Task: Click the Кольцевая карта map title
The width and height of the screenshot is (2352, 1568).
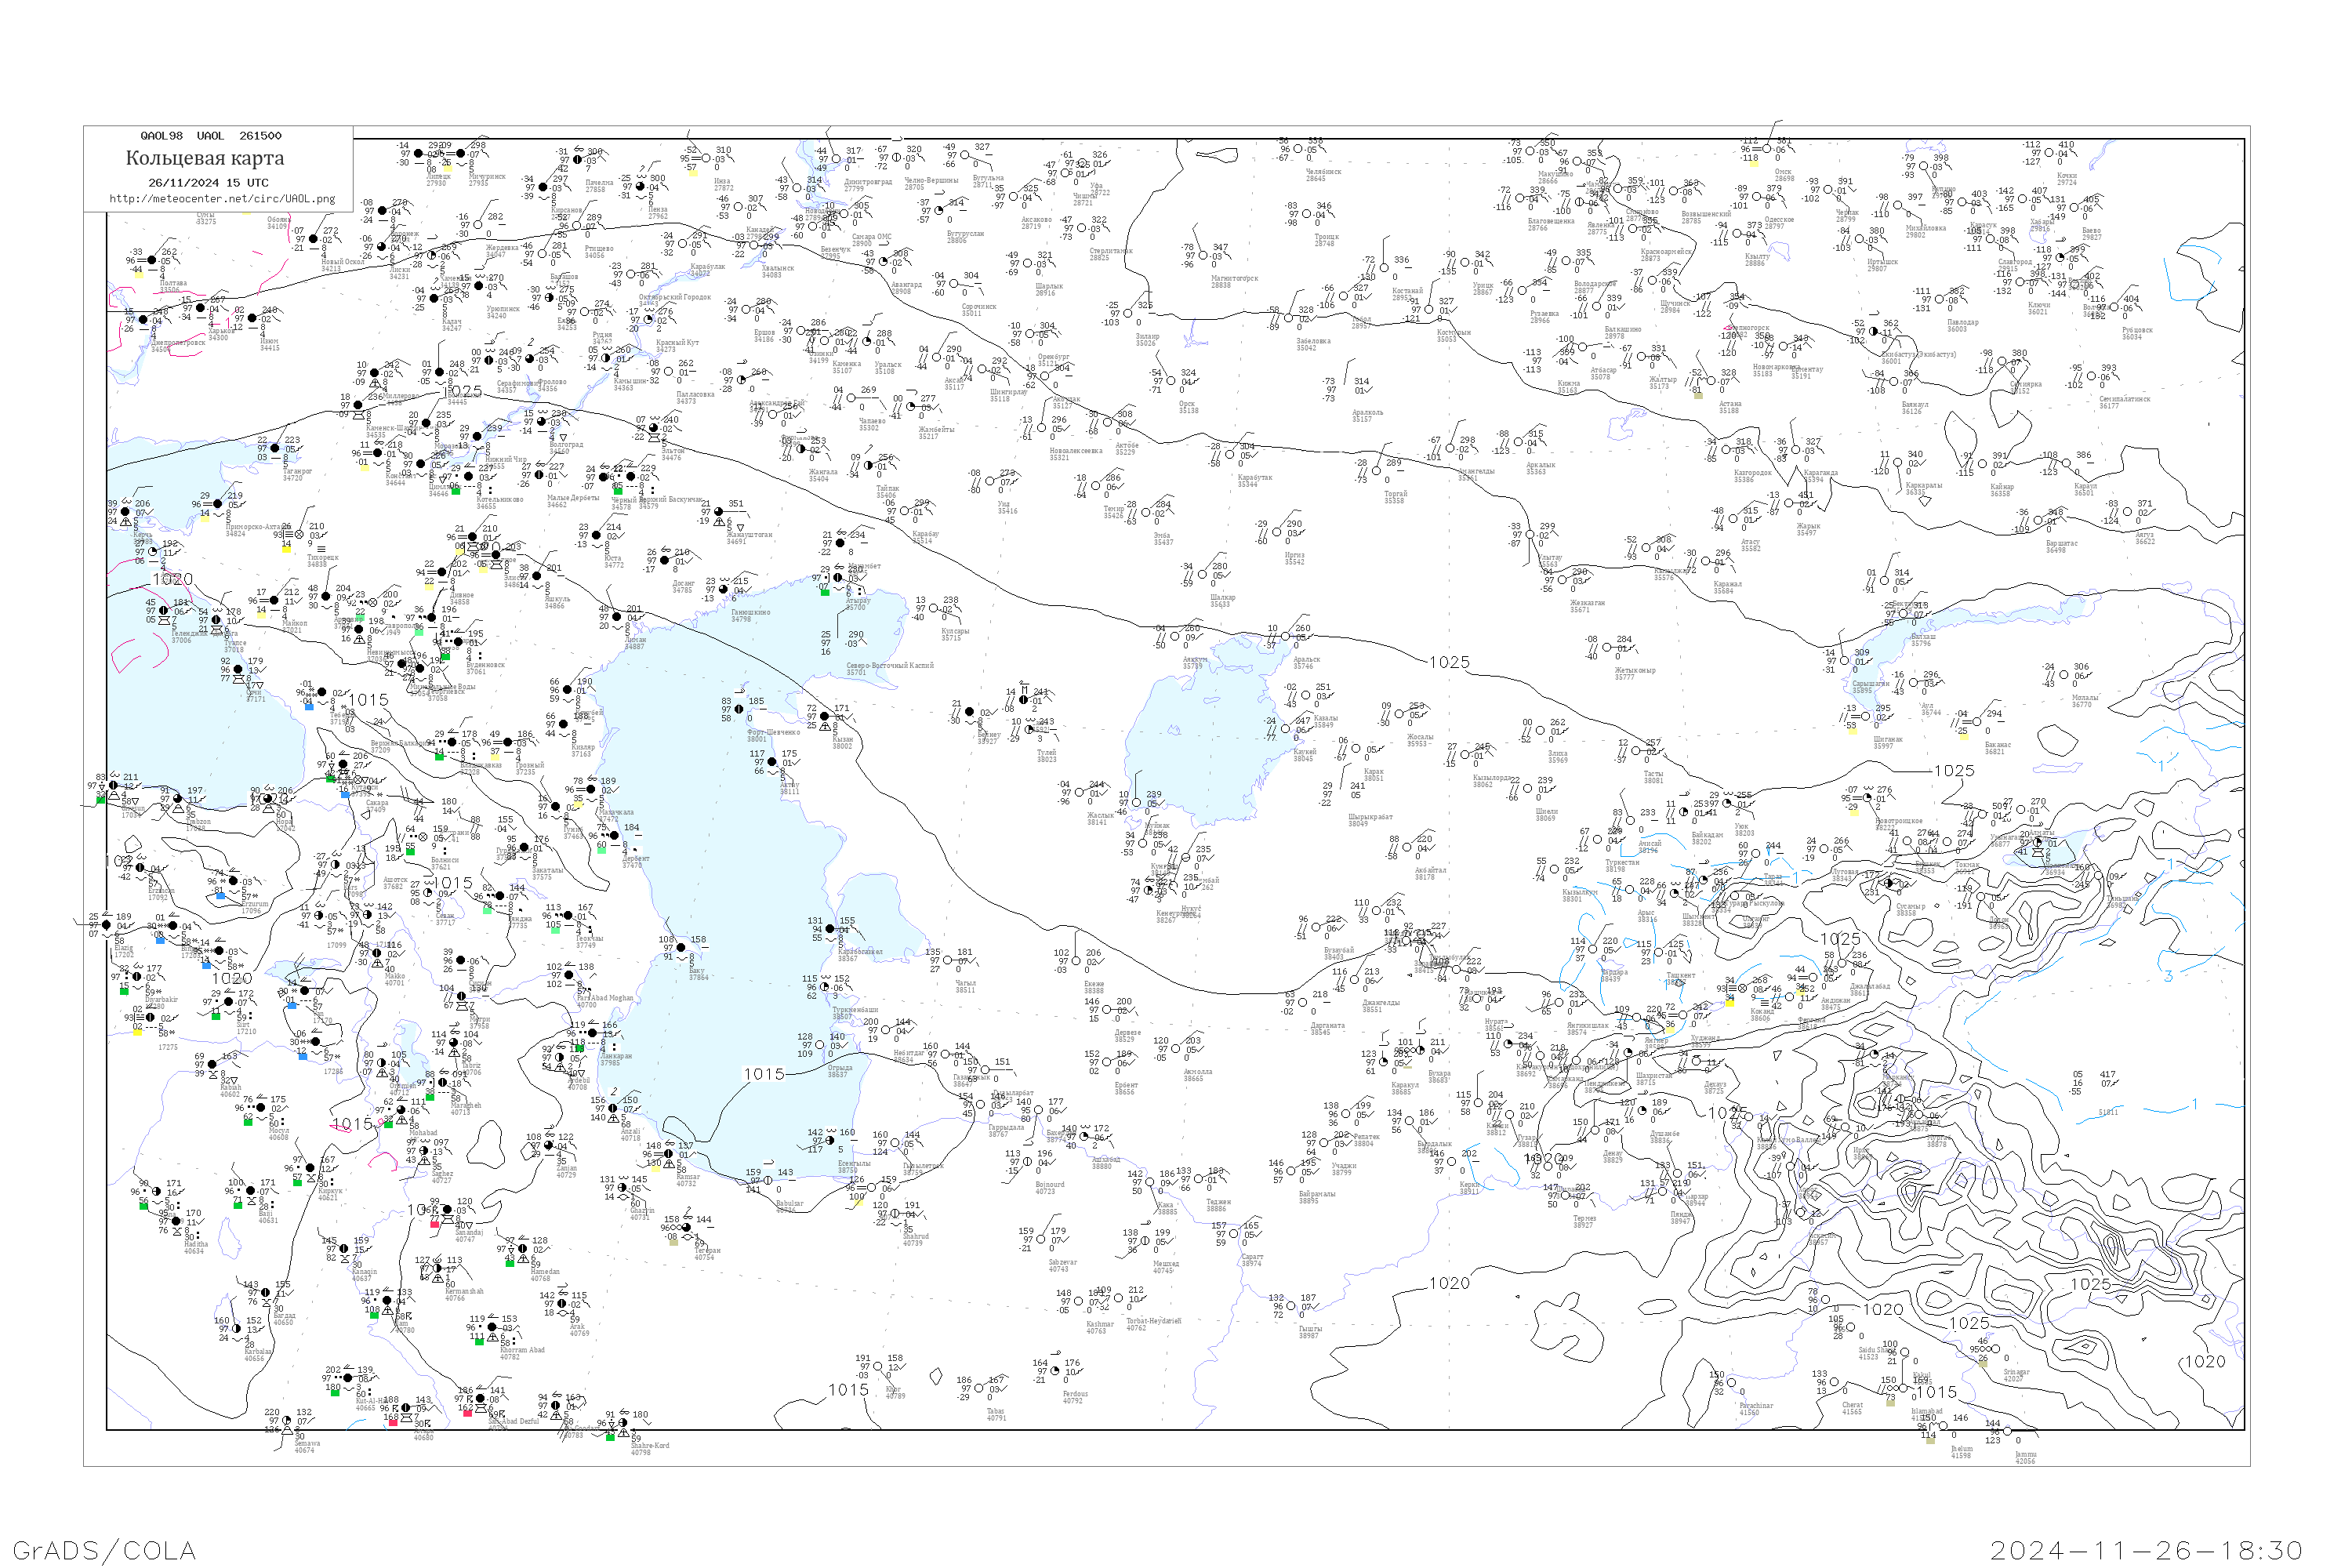Action: (205, 158)
